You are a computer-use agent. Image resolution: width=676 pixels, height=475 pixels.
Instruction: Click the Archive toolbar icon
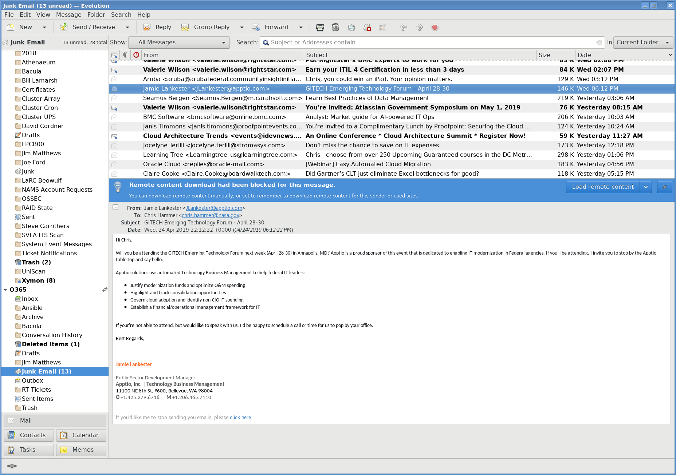pyautogui.click(x=383, y=27)
